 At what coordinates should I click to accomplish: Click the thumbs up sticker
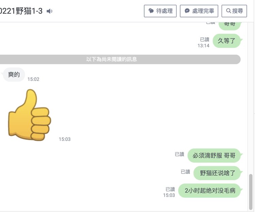click(x=30, y=115)
